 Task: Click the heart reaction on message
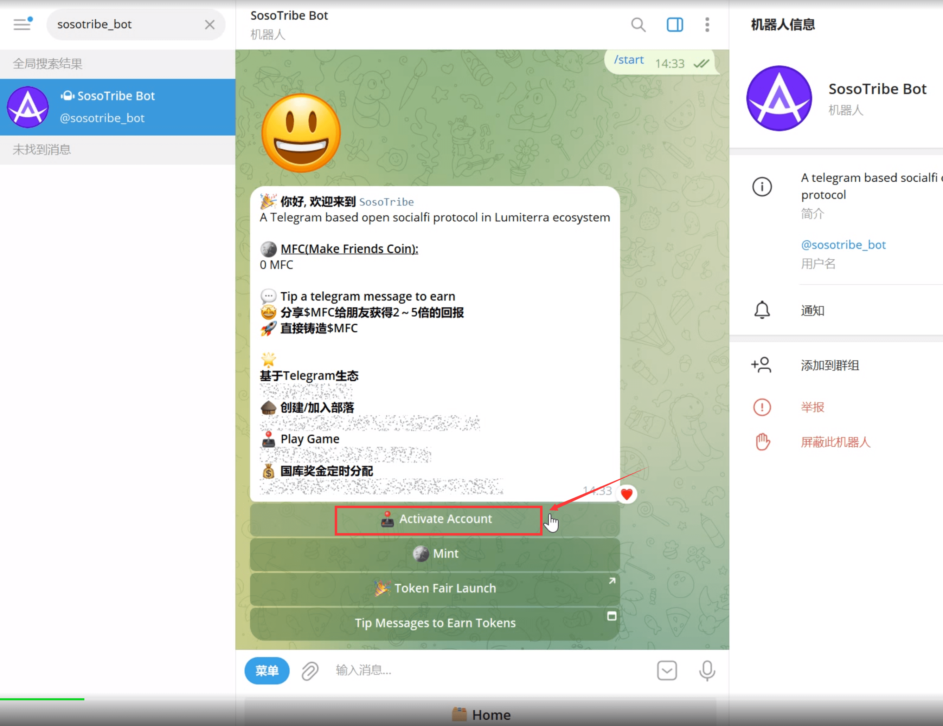coord(627,494)
